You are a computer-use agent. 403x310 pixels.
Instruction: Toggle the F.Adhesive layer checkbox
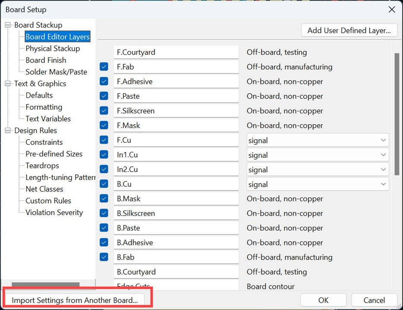pyautogui.click(x=104, y=81)
